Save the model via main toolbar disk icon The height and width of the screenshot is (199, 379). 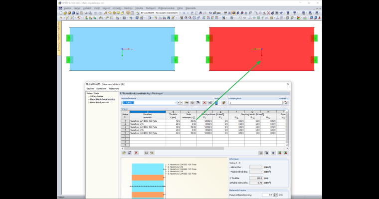point(78,13)
